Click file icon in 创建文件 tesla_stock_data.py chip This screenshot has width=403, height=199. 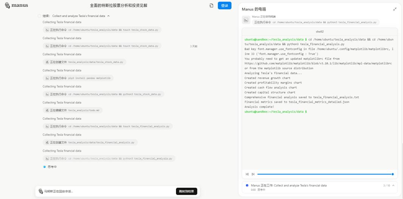click(47, 62)
